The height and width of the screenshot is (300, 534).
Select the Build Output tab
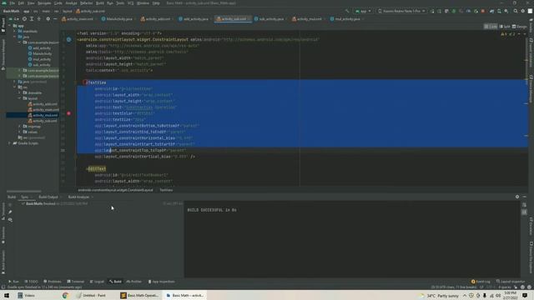point(48,197)
